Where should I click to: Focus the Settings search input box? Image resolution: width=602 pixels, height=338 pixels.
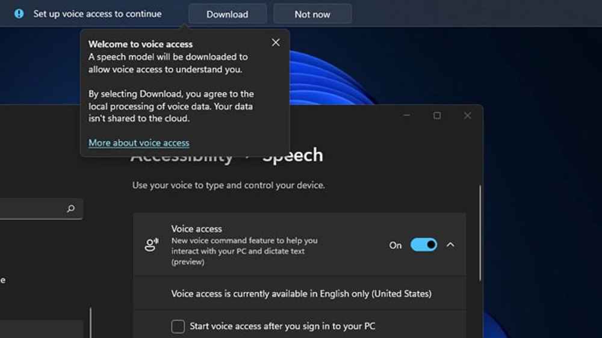click(41, 209)
